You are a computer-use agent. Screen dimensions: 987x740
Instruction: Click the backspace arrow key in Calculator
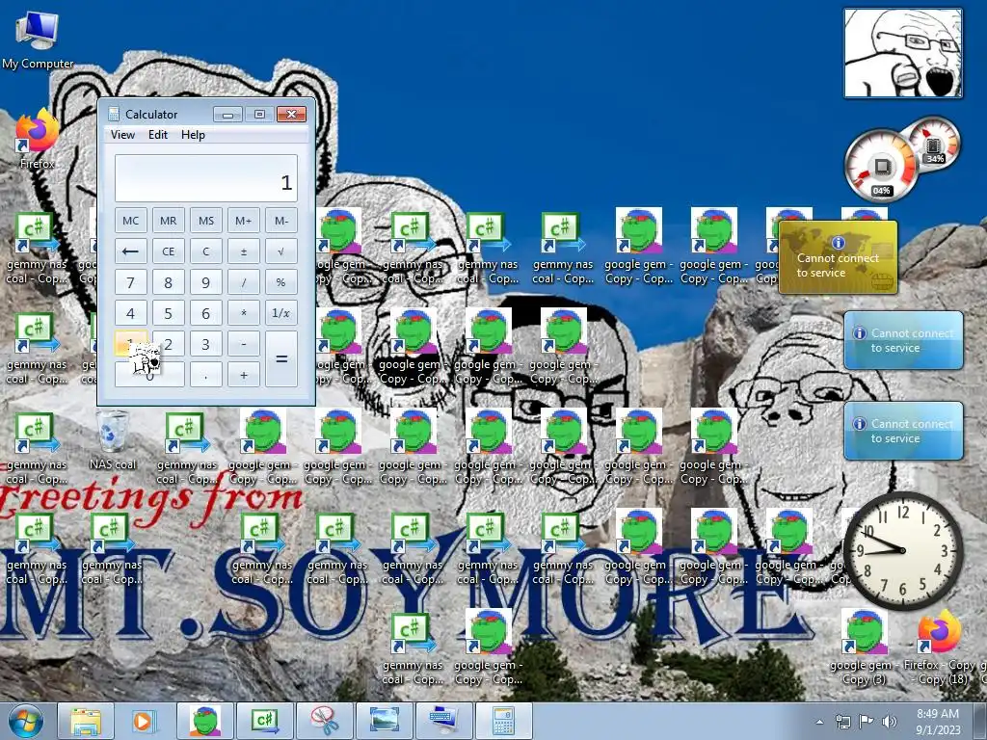pos(130,251)
